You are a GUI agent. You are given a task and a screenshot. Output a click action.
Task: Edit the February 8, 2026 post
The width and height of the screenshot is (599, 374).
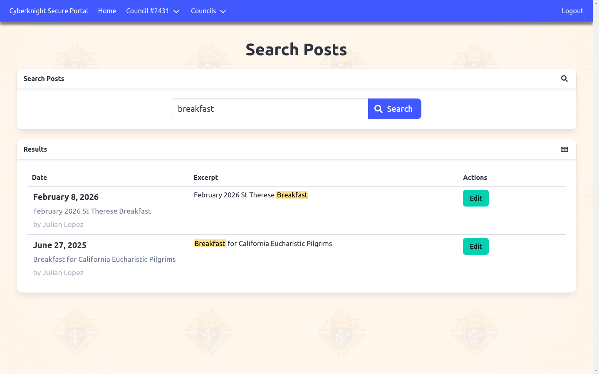475,198
